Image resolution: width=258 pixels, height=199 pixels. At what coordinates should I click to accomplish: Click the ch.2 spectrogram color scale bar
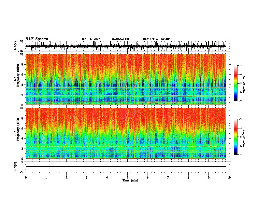click(x=236, y=137)
